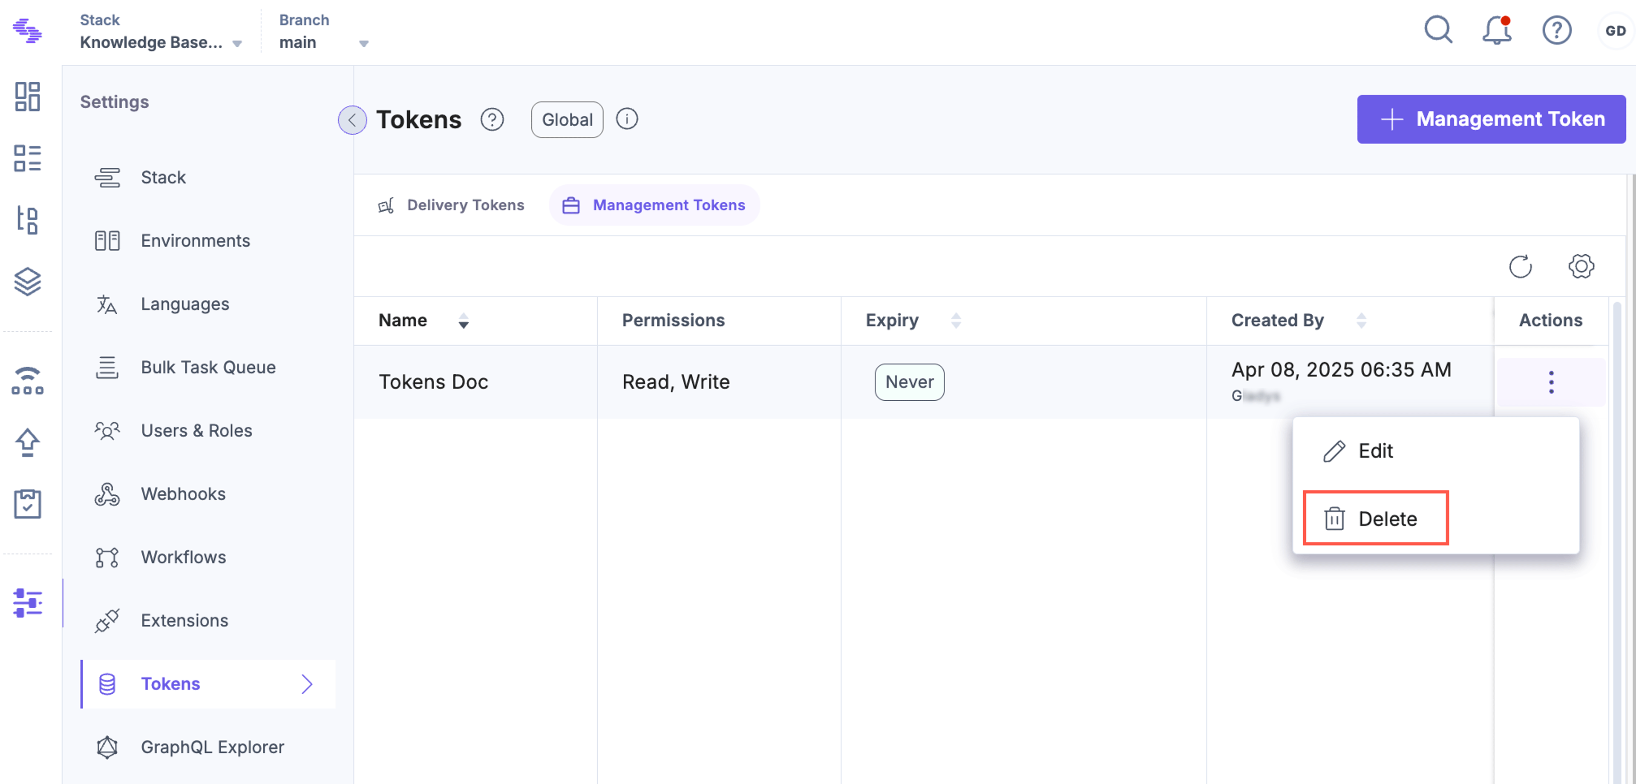Click the search magnifier icon
This screenshot has width=1636, height=784.
pyautogui.click(x=1438, y=30)
